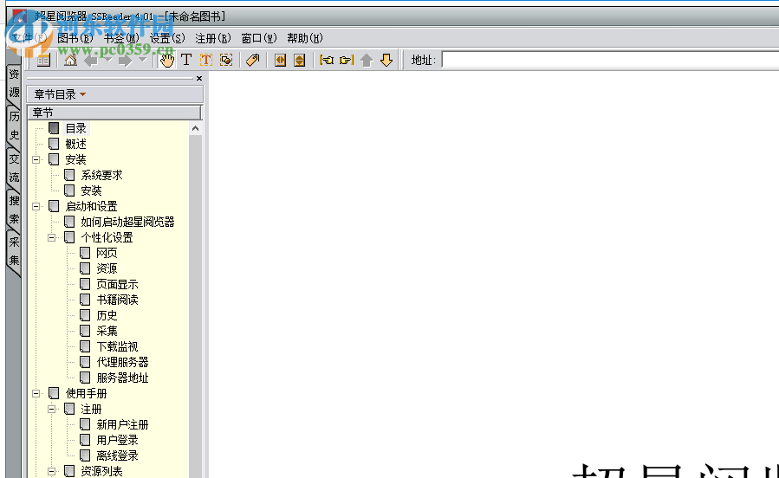Click the gray up arrow page button
The width and height of the screenshot is (779, 478).
pos(367,60)
